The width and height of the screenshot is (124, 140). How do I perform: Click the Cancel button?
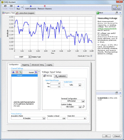pyautogui.click(x=117, y=136)
